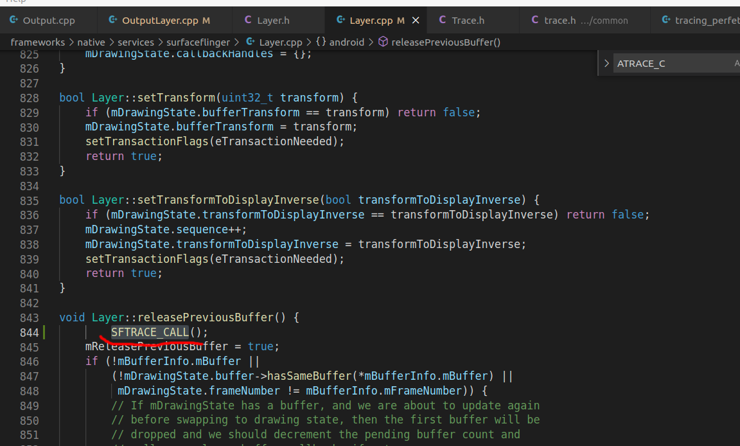Click the C++ file icon on Output.cpp tab

[14, 20]
